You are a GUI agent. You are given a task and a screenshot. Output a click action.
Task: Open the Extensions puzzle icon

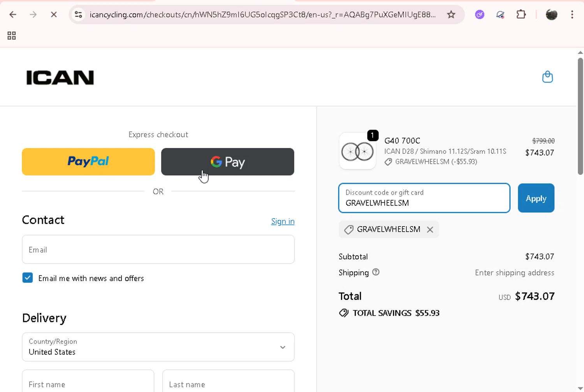pos(521,15)
